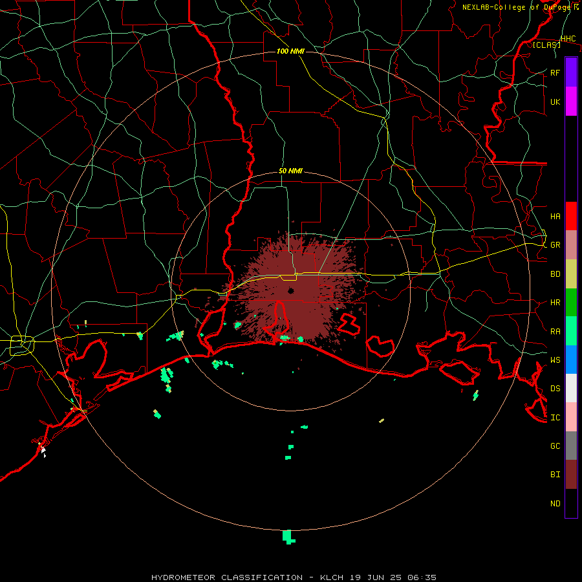582x582 pixels.
Task: Click the RF legend label
Action: (x=555, y=72)
